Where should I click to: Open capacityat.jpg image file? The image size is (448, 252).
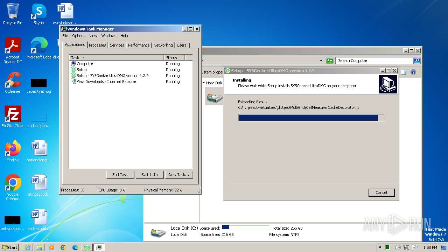point(38,85)
